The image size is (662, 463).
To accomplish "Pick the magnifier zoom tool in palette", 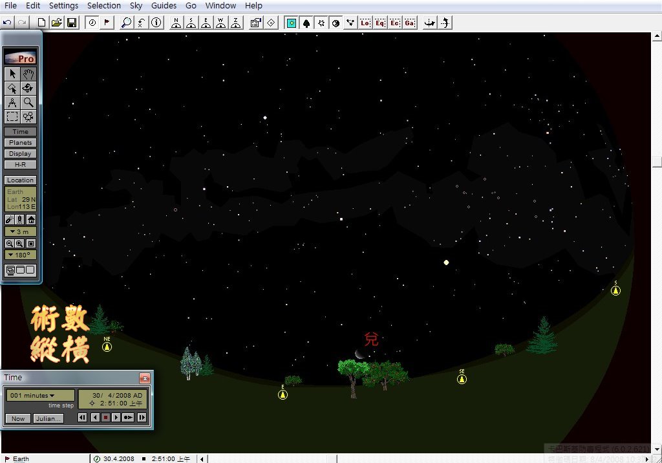I will pyautogui.click(x=28, y=102).
